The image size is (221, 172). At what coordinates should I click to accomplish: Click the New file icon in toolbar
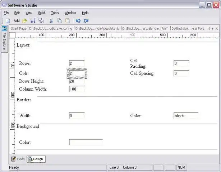pyautogui.click(x=8, y=21)
